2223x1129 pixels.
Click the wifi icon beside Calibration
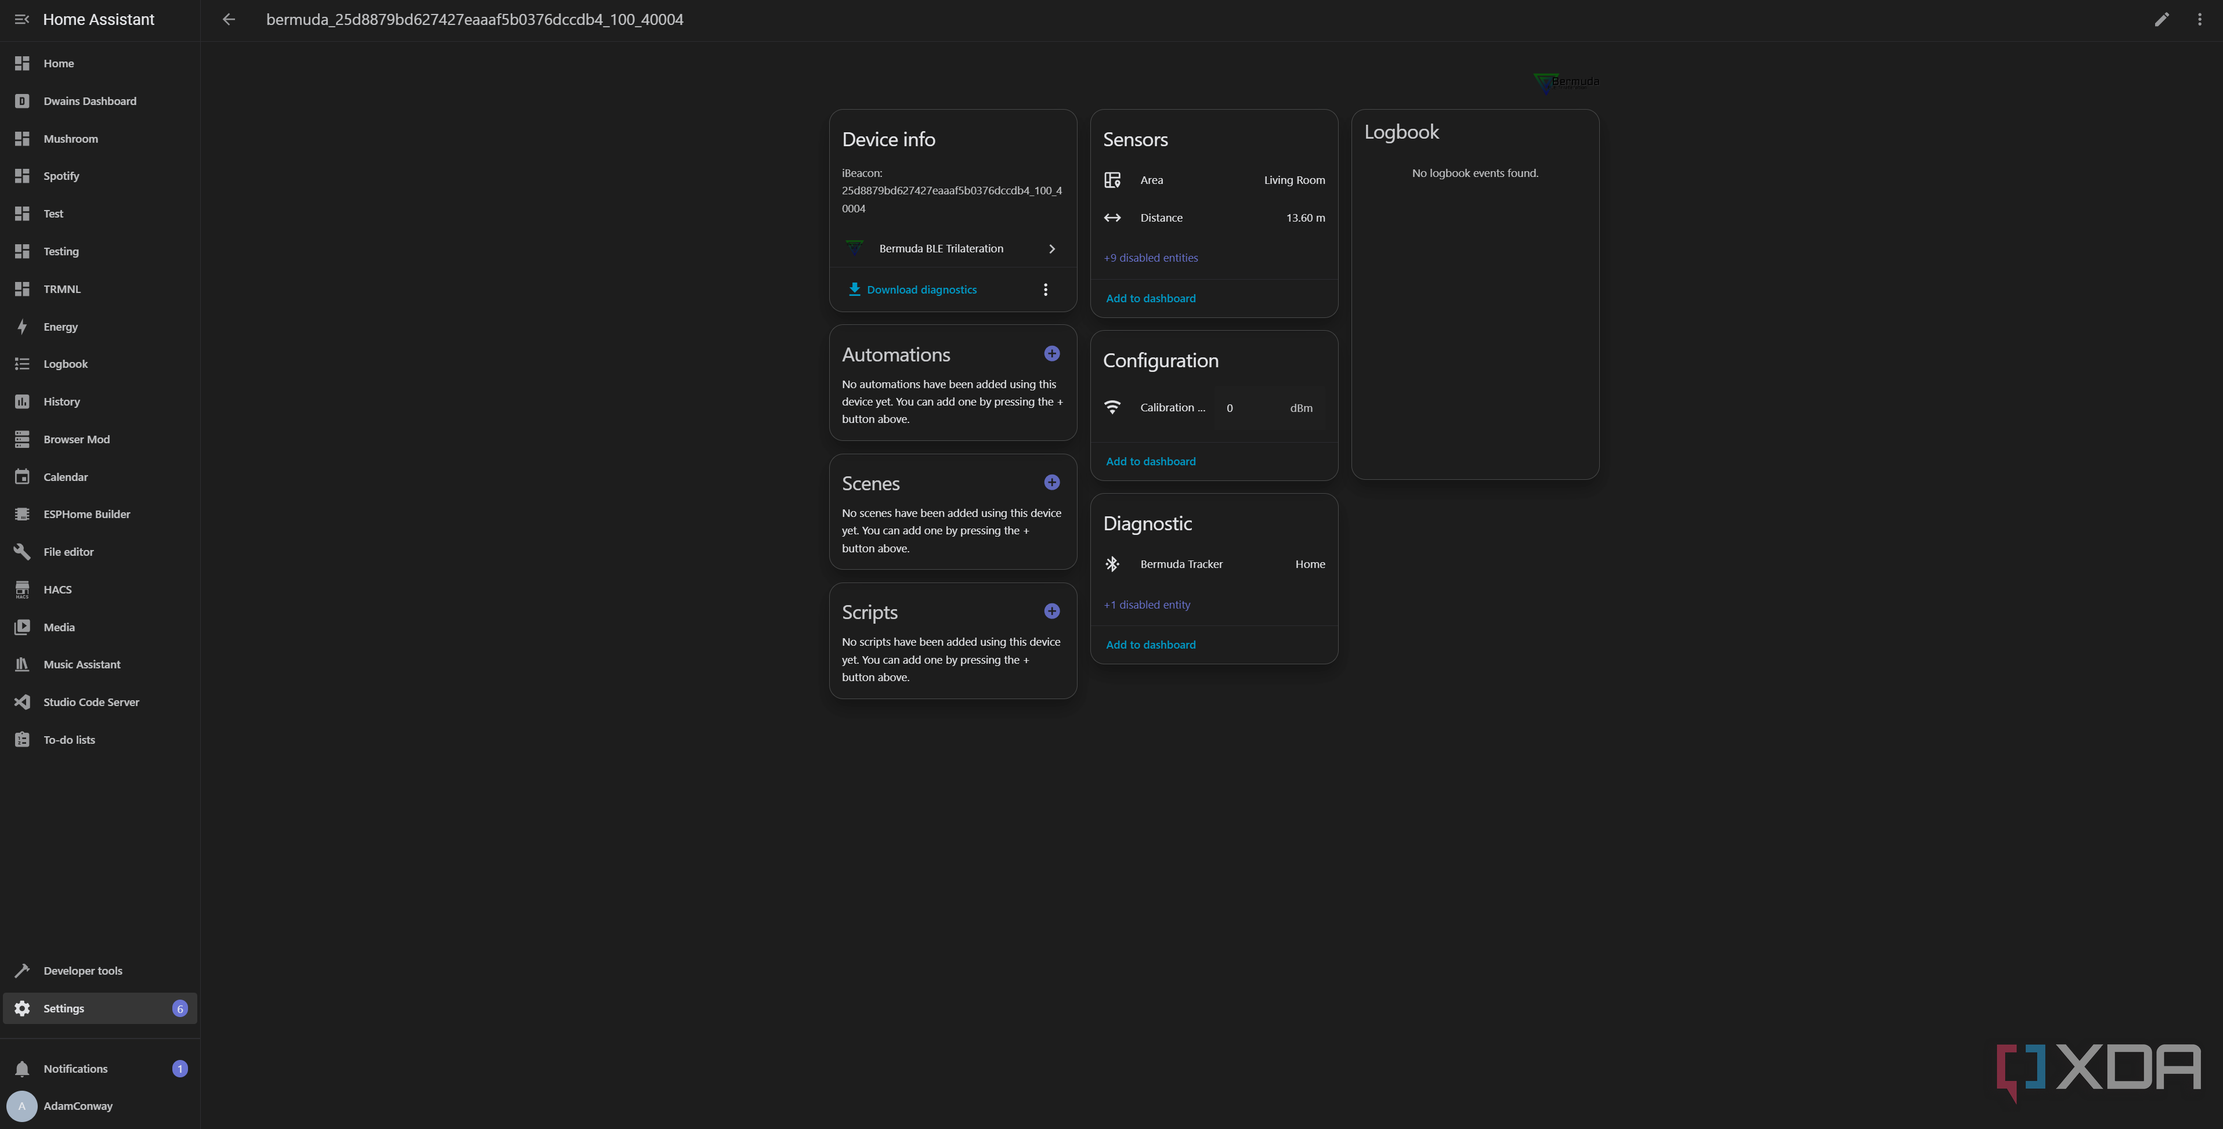click(1112, 408)
